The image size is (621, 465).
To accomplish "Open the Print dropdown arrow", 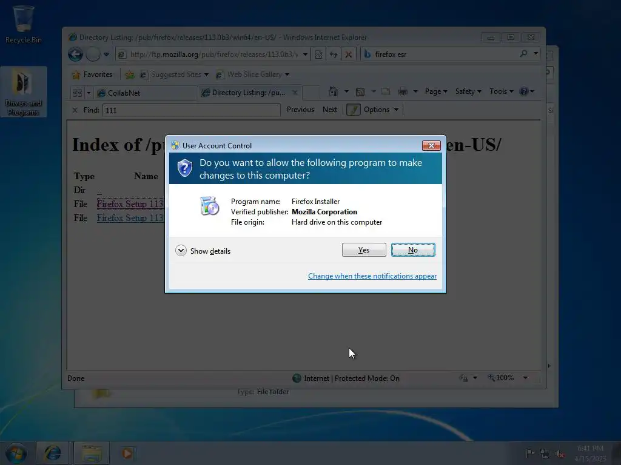I will click(x=415, y=92).
